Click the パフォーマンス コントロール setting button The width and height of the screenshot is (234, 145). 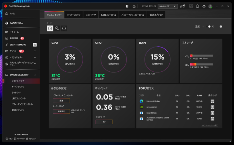point(61,101)
